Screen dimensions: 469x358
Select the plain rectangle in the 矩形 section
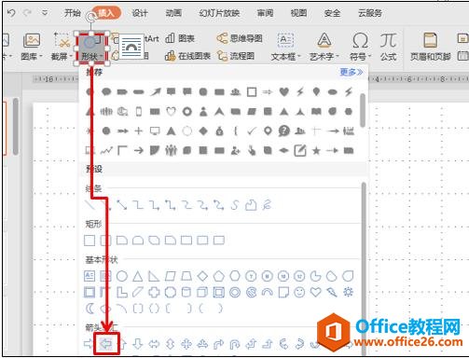tap(90, 241)
